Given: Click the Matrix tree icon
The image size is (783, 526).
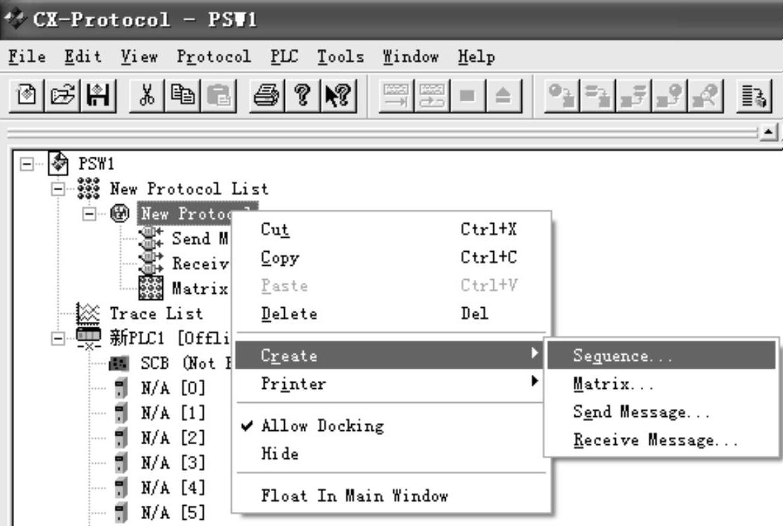Looking at the screenshot, I should [x=150, y=288].
